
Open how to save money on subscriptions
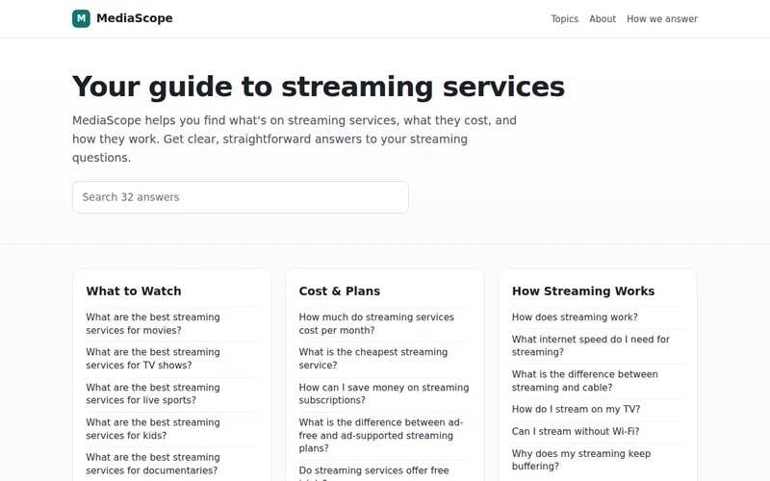click(x=384, y=393)
